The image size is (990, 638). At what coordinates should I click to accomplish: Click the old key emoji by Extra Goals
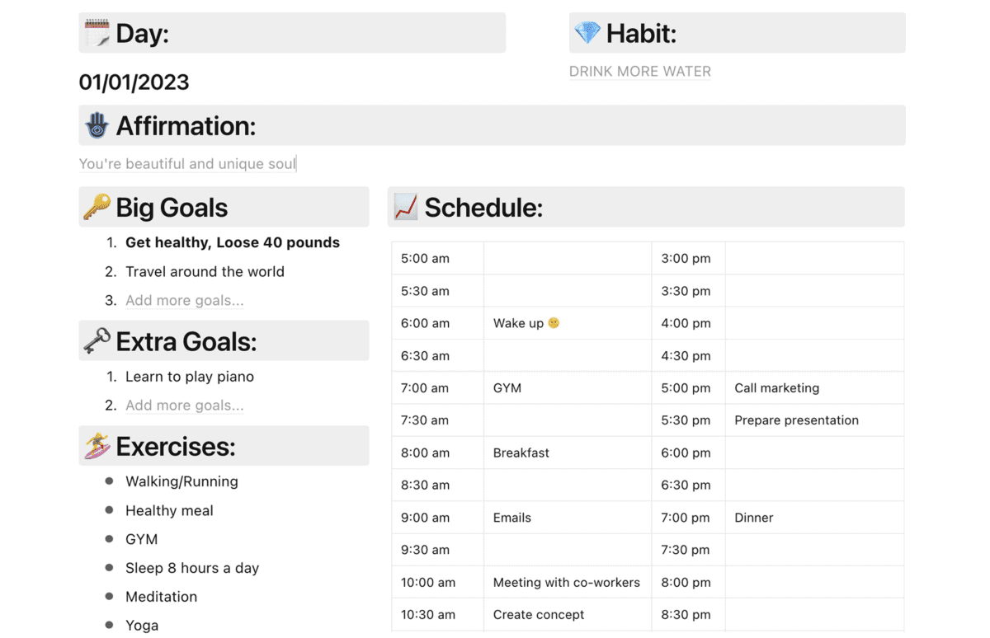[x=97, y=341]
